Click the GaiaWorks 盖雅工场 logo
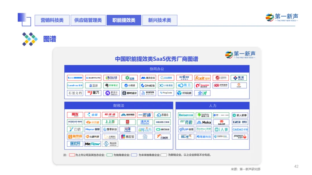The width and height of the screenshot is (312, 175). point(204,115)
